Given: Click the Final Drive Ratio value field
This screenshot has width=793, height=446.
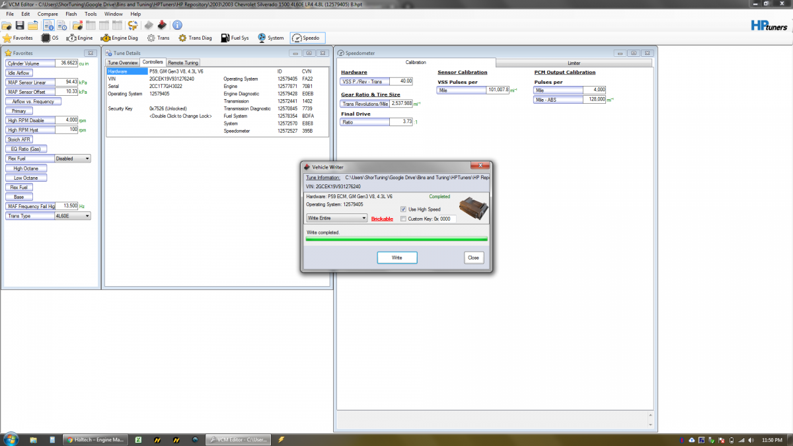Looking at the screenshot, I should [401, 122].
